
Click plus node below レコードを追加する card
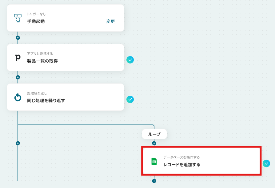(154, 181)
